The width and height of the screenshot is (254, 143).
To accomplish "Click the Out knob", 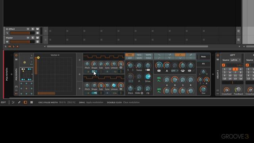I will (x=203, y=89).
